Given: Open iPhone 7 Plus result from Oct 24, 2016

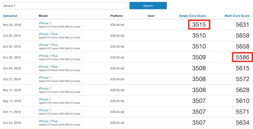Looking at the screenshot, I should click(48, 121).
